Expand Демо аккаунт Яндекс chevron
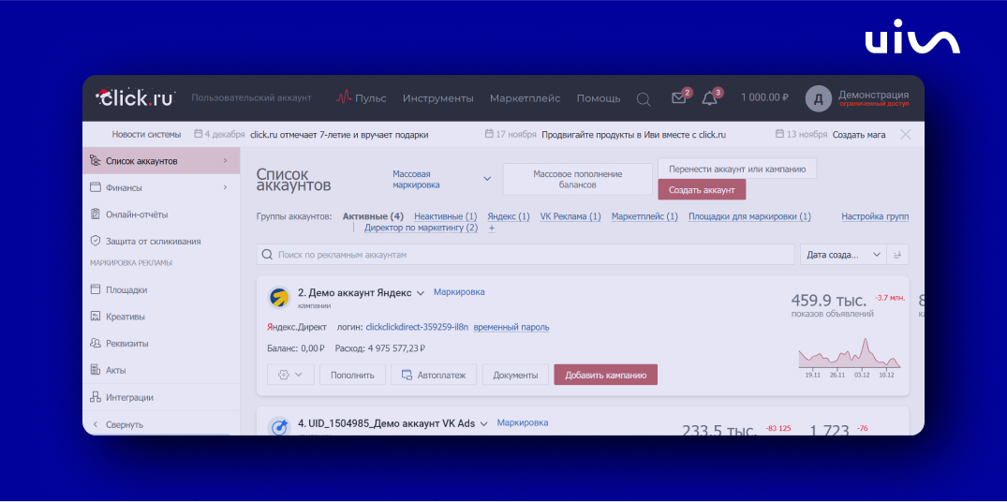Viewport: 1007px width, 502px height. [x=421, y=293]
